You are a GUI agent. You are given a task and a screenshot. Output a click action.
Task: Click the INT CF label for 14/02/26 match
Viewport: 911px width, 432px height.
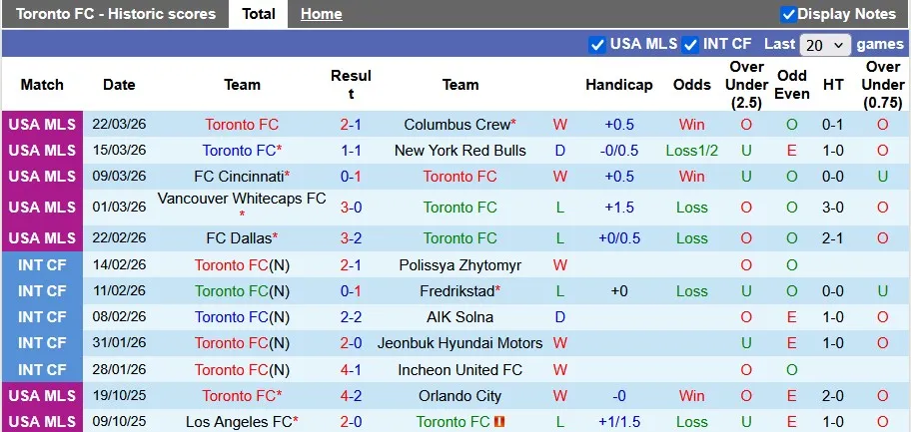click(x=42, y=265)
